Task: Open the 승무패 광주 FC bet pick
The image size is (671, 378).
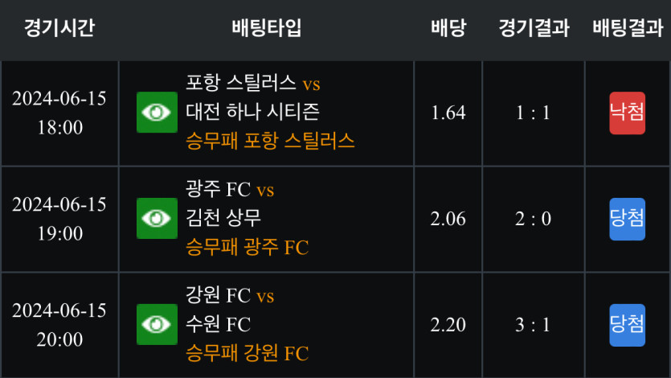Action: click(247, 247)
